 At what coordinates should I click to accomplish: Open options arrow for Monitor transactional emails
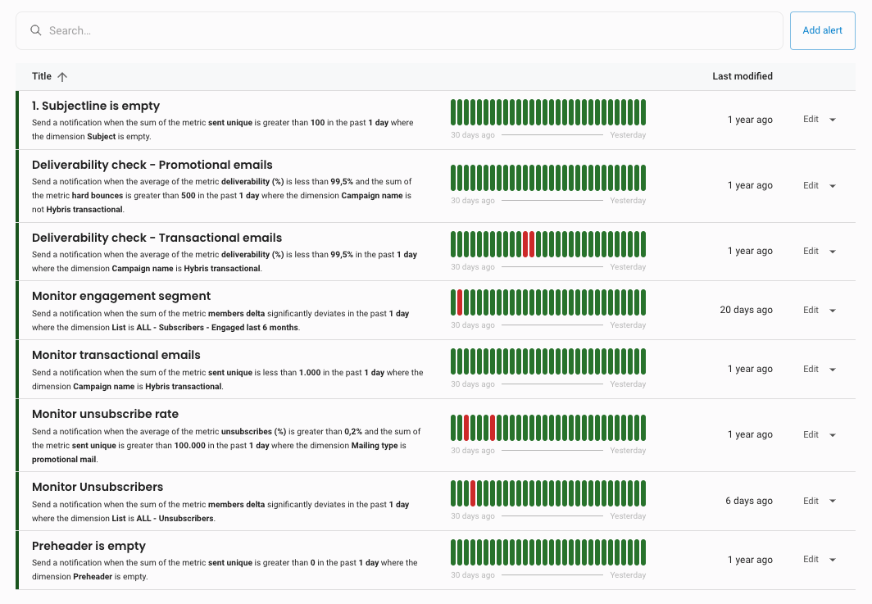[833, 370]
